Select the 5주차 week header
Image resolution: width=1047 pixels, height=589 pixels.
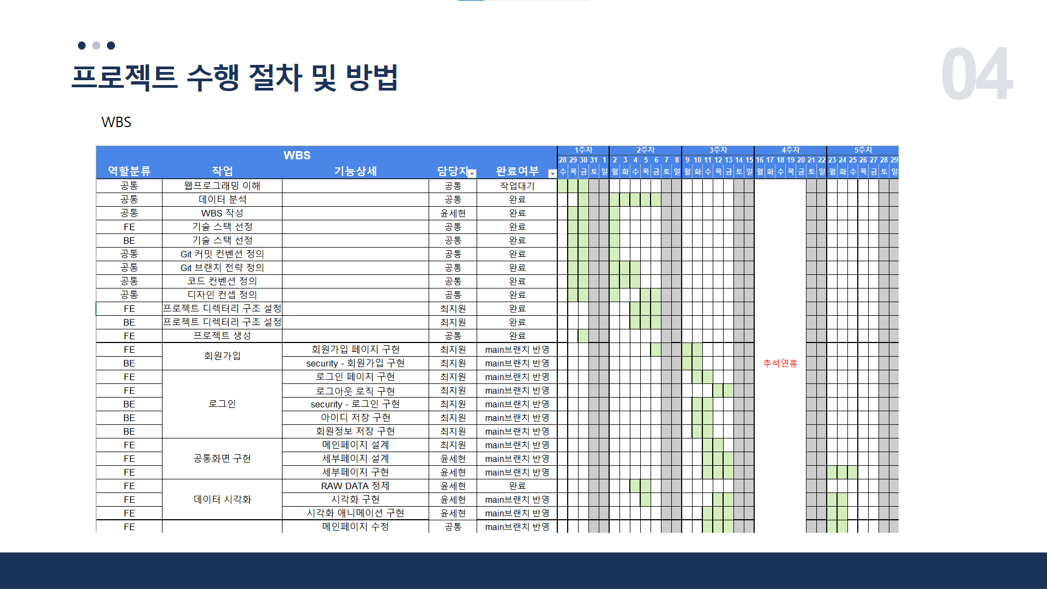[863, 150]
